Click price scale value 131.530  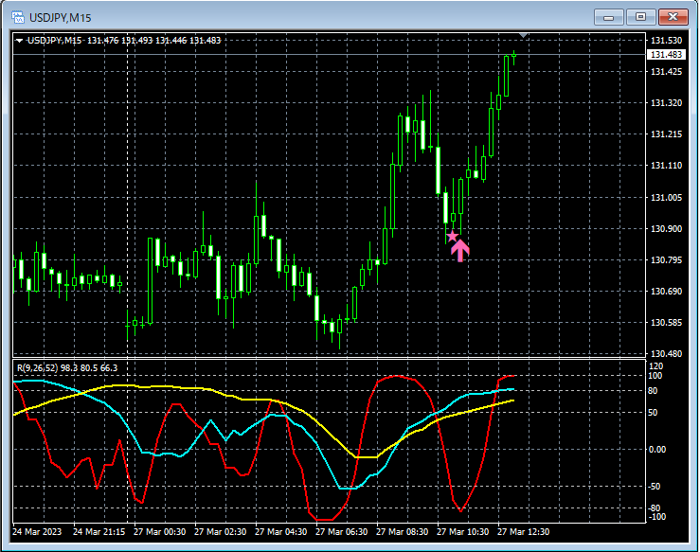pos(667,41)
